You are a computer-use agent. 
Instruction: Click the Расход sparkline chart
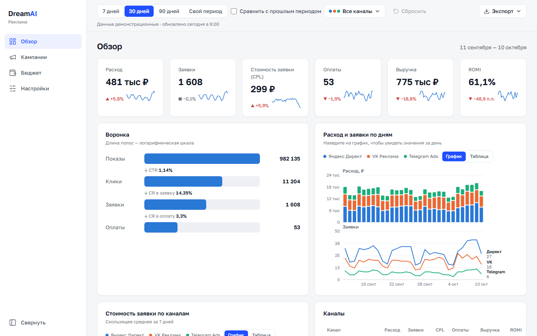[141, 96]
